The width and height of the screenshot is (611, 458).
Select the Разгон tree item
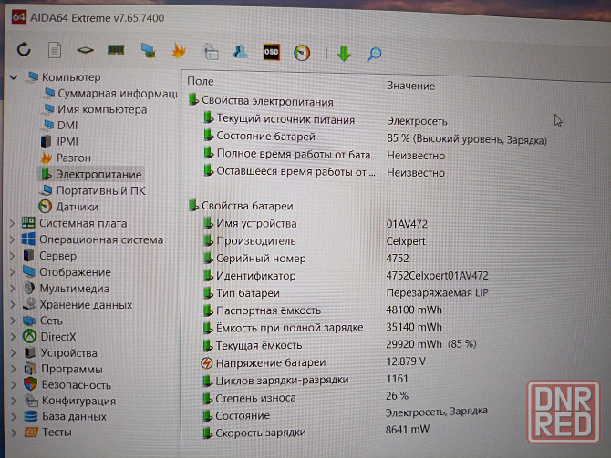click(x=66, y=158)
